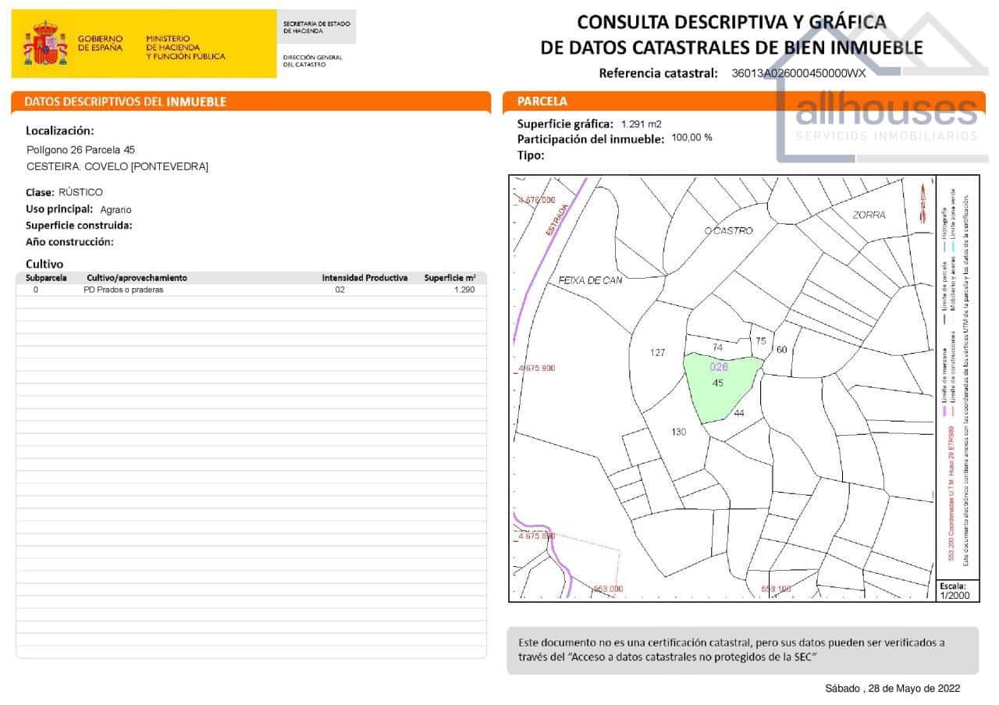
Task: Switch to the PARCELA section header
Action: coord(537,101)
